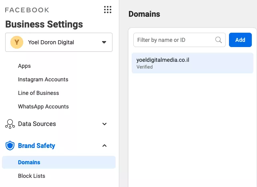This screenshot has width=257, height=187.
Task: Click the yellow Y account avatar
Action: (17, 42)
